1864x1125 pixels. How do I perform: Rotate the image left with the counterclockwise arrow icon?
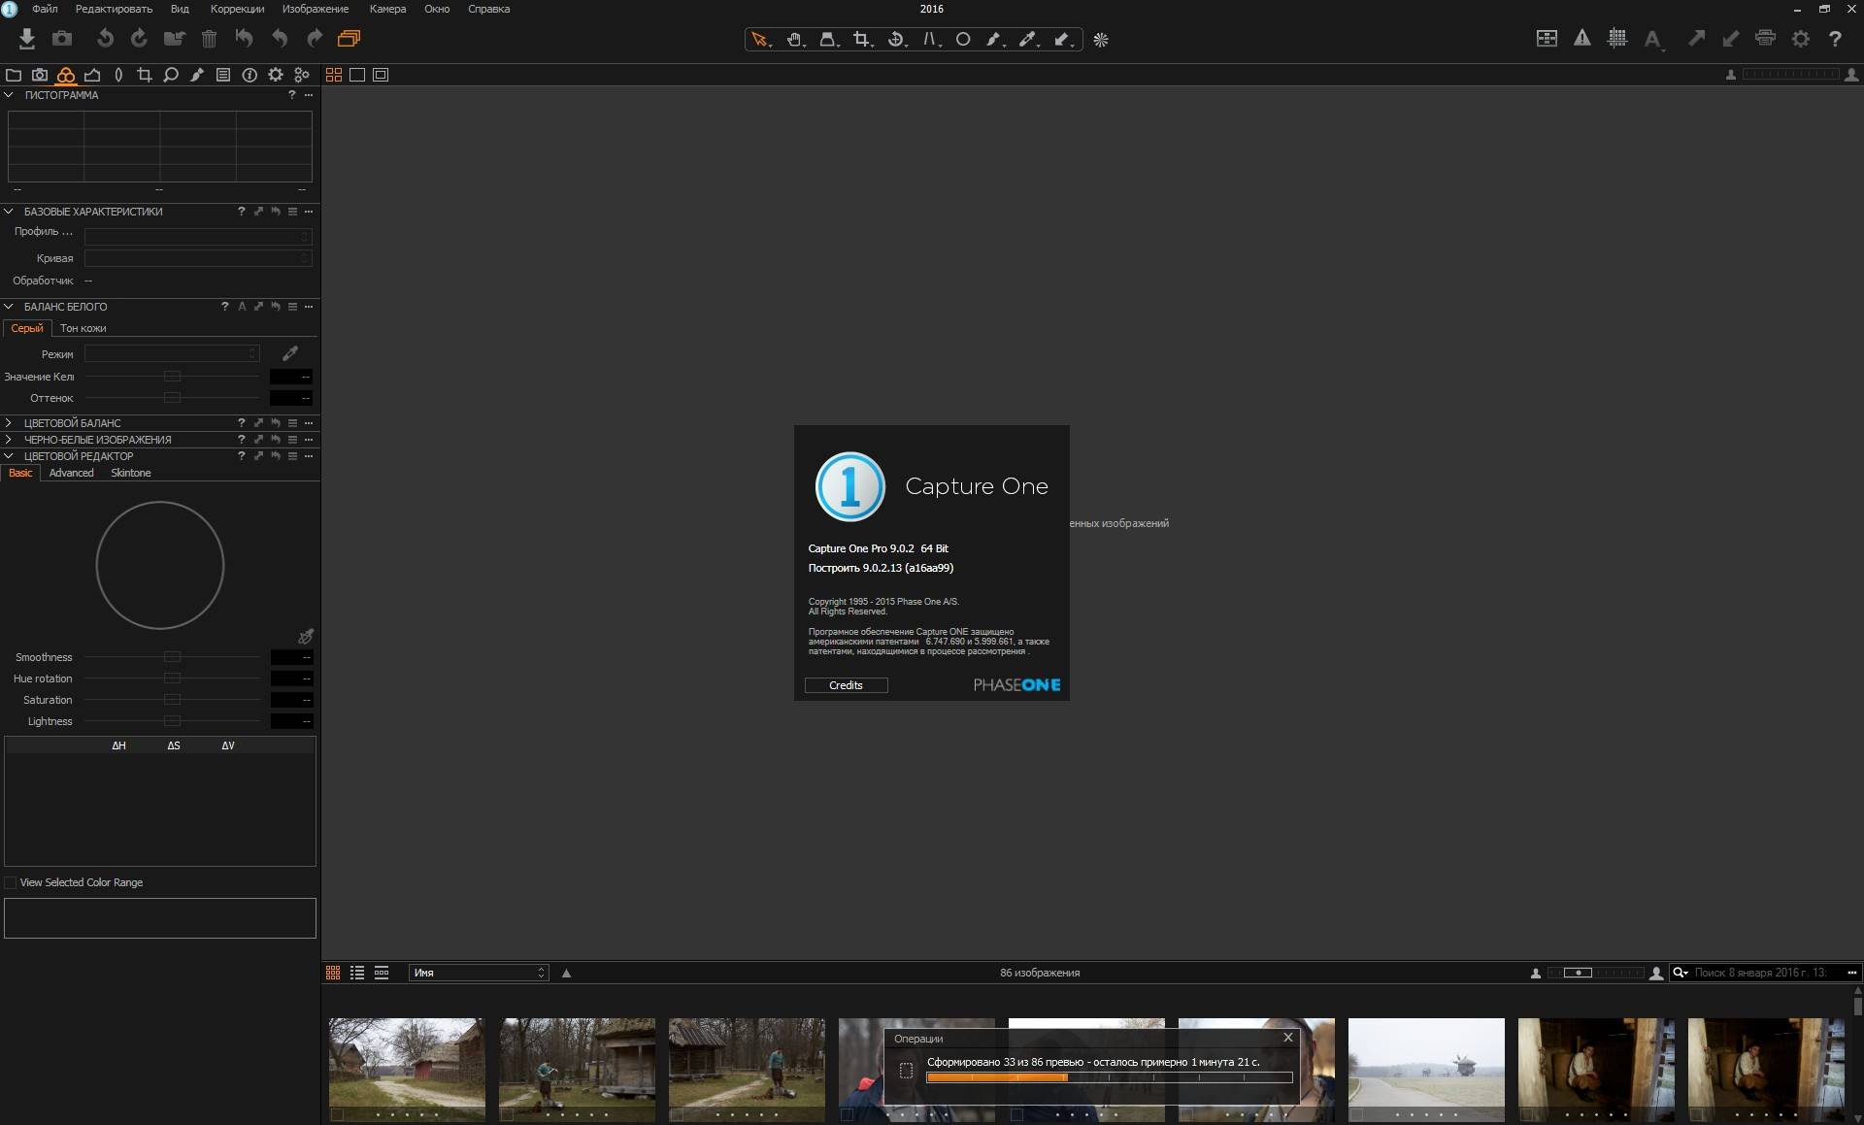click(x=105, y=39)
